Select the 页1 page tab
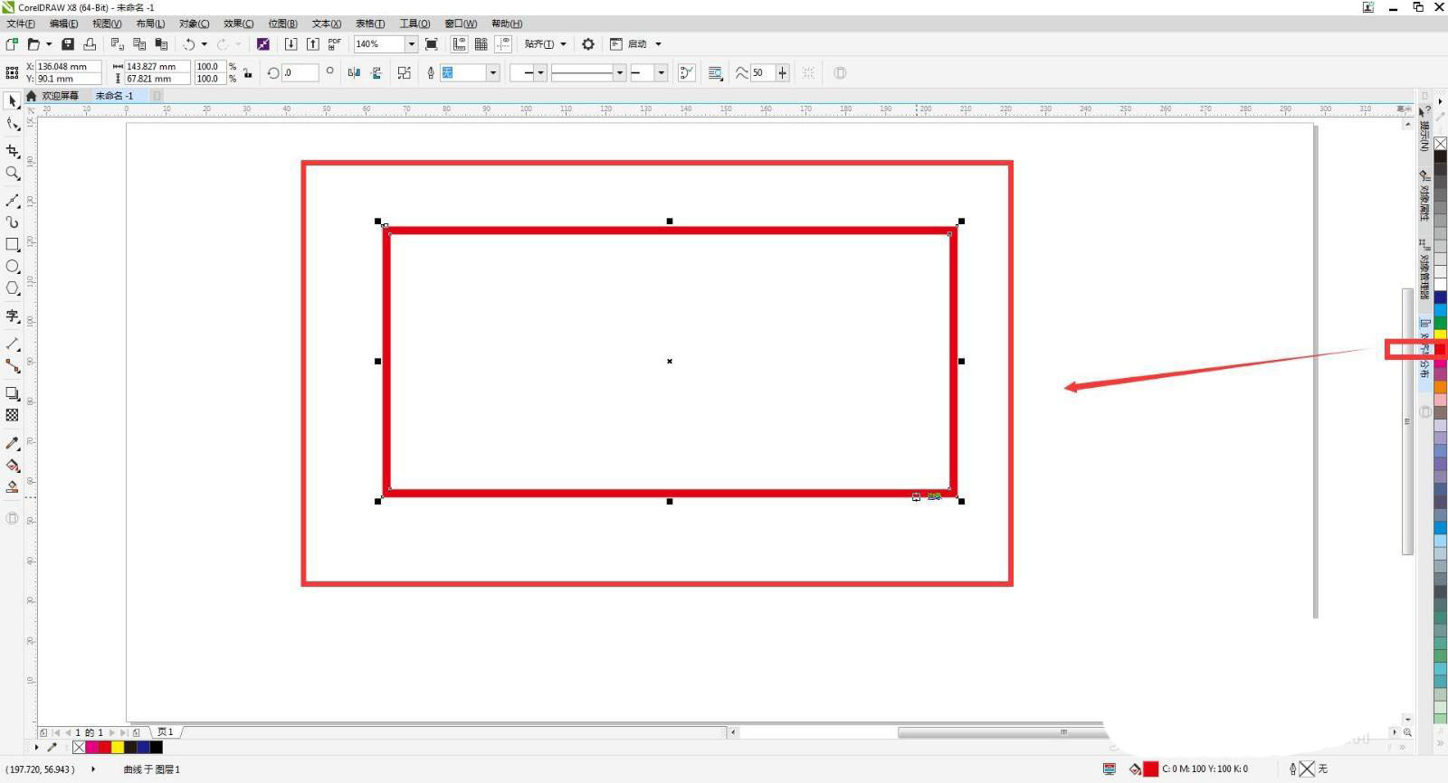Image resolution: width=1448 pixels, height=783 pixels. pyautogui.click(x=165, y=732)
